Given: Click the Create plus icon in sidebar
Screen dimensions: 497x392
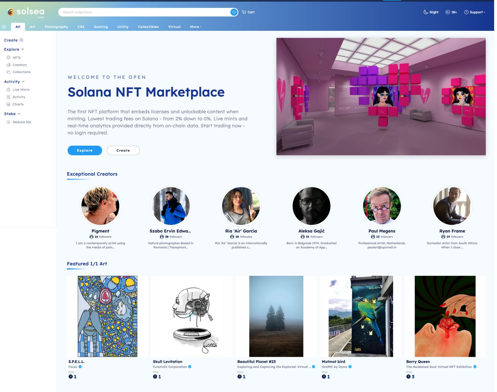Looking at the screenshot, I should (x=21, y=40).
